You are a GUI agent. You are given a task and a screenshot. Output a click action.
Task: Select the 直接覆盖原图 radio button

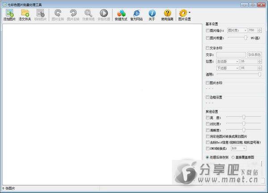(x=233, y=157)
